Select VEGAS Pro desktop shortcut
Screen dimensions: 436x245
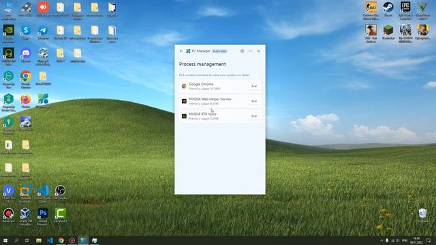tap(8, 193)
